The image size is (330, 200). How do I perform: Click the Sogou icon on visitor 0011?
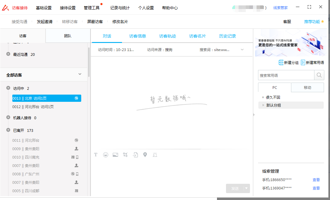[76, 140]
